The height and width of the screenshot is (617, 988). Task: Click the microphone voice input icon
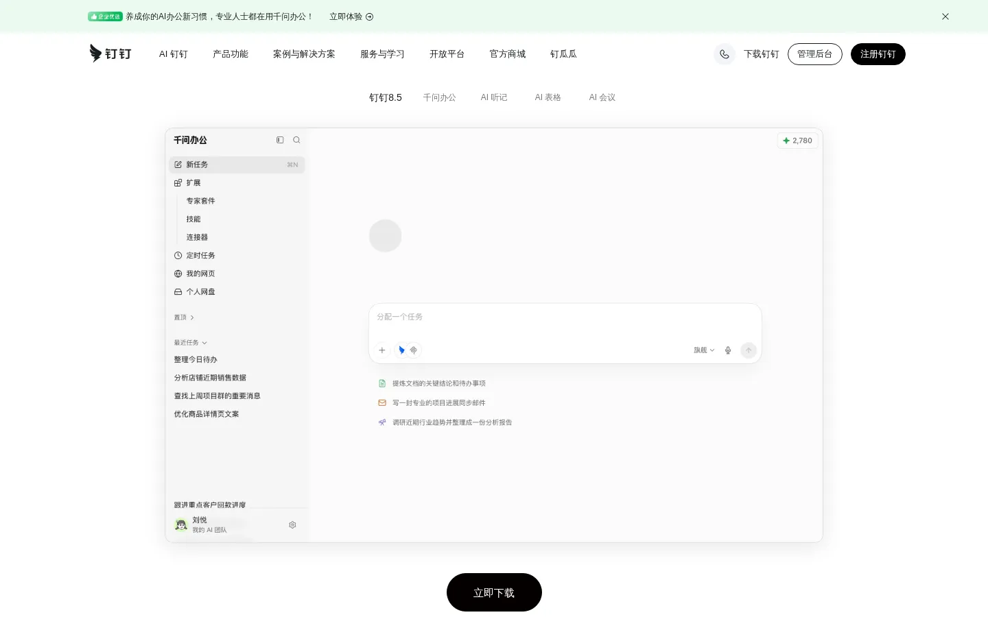[728, 350]
